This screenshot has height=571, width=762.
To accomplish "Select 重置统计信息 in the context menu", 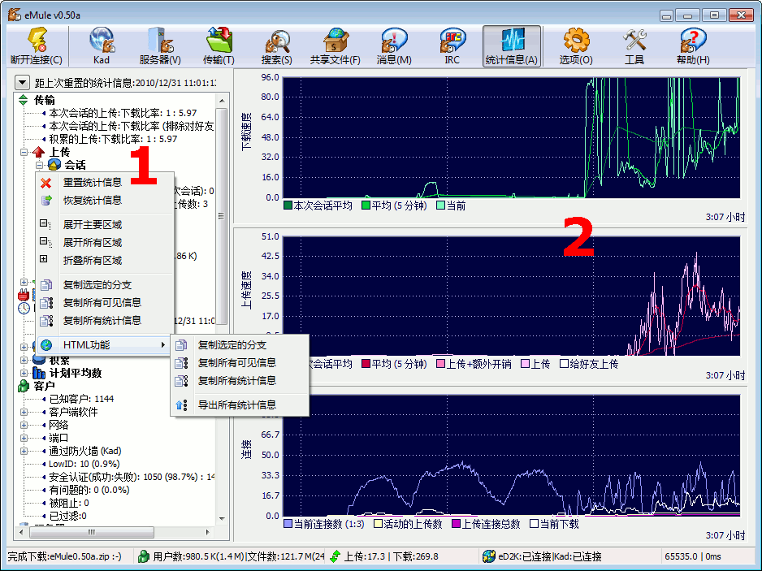I will (x=93, y=182).
